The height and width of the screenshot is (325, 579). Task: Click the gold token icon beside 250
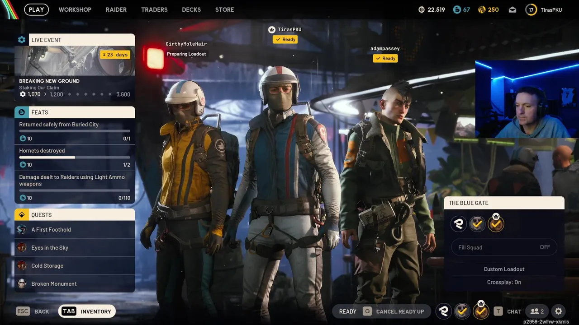pos(482,9)
